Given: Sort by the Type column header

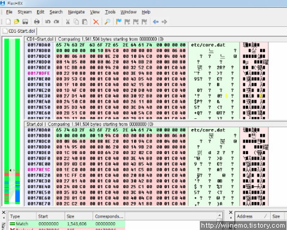Looking at the screenshot, I should point(22,216).
